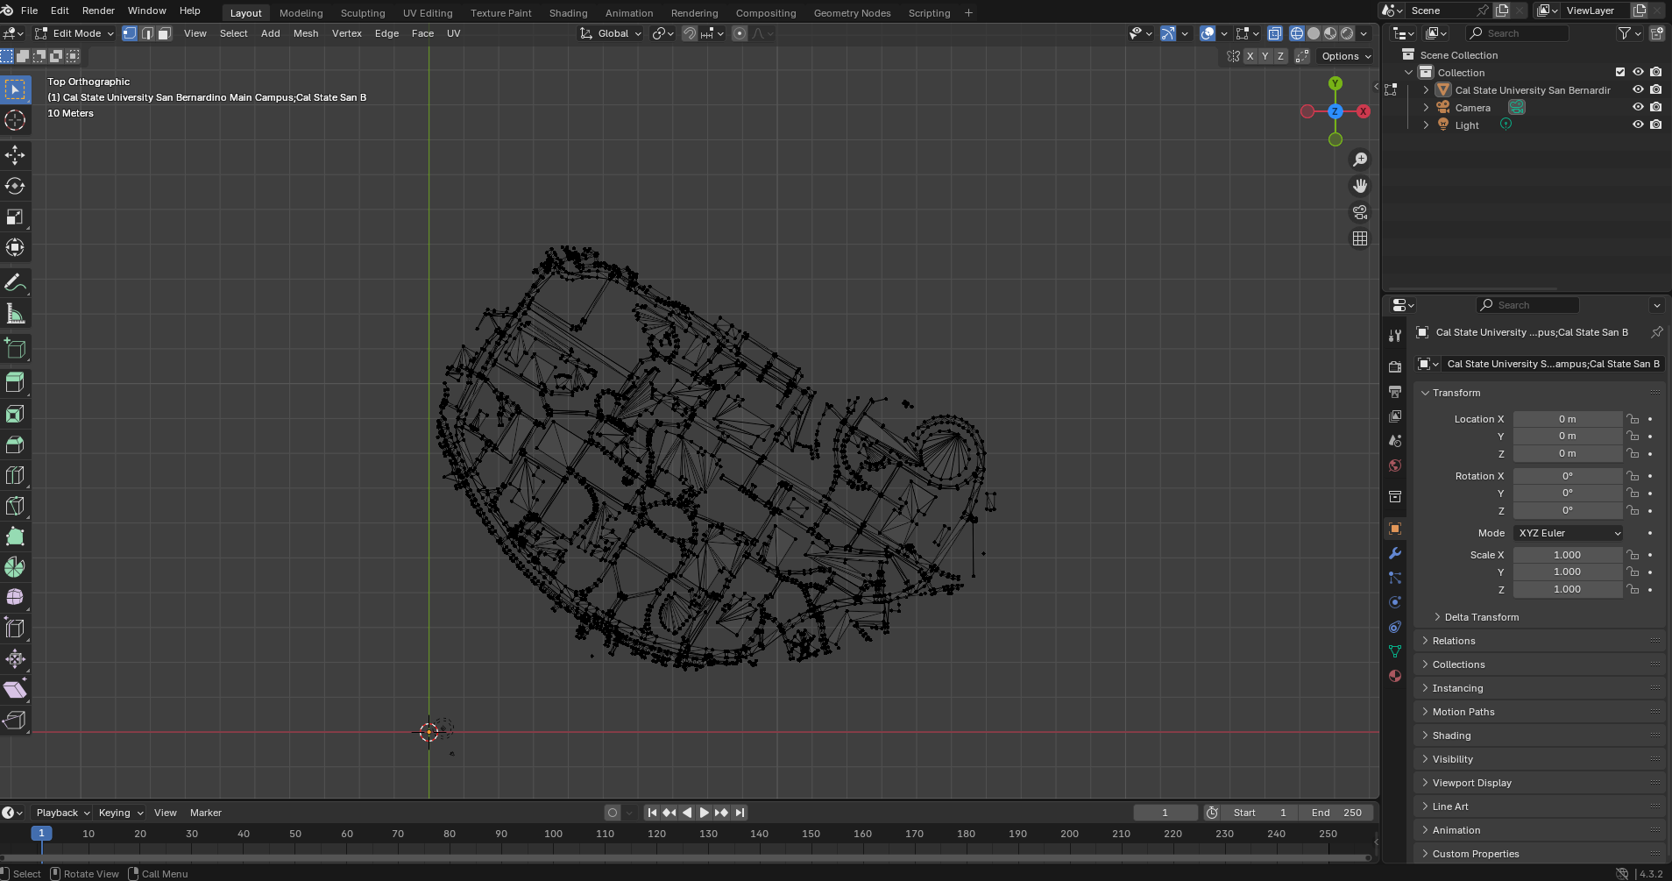Open the Edit Mode dropdown
Screen dimensions: 1672x881
pyautogui.click(x=74, y=33)
